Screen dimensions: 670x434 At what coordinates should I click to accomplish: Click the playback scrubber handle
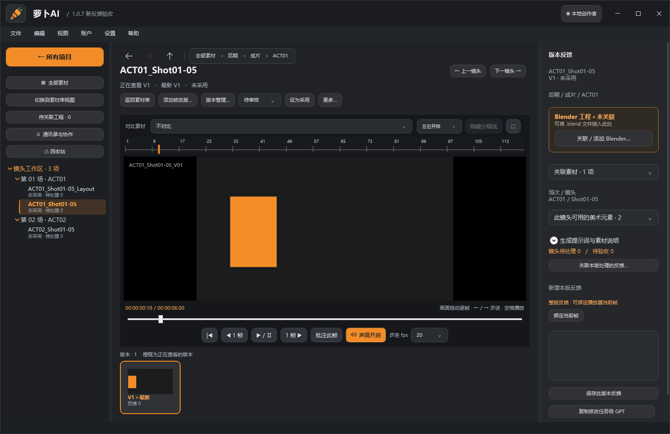161,319
